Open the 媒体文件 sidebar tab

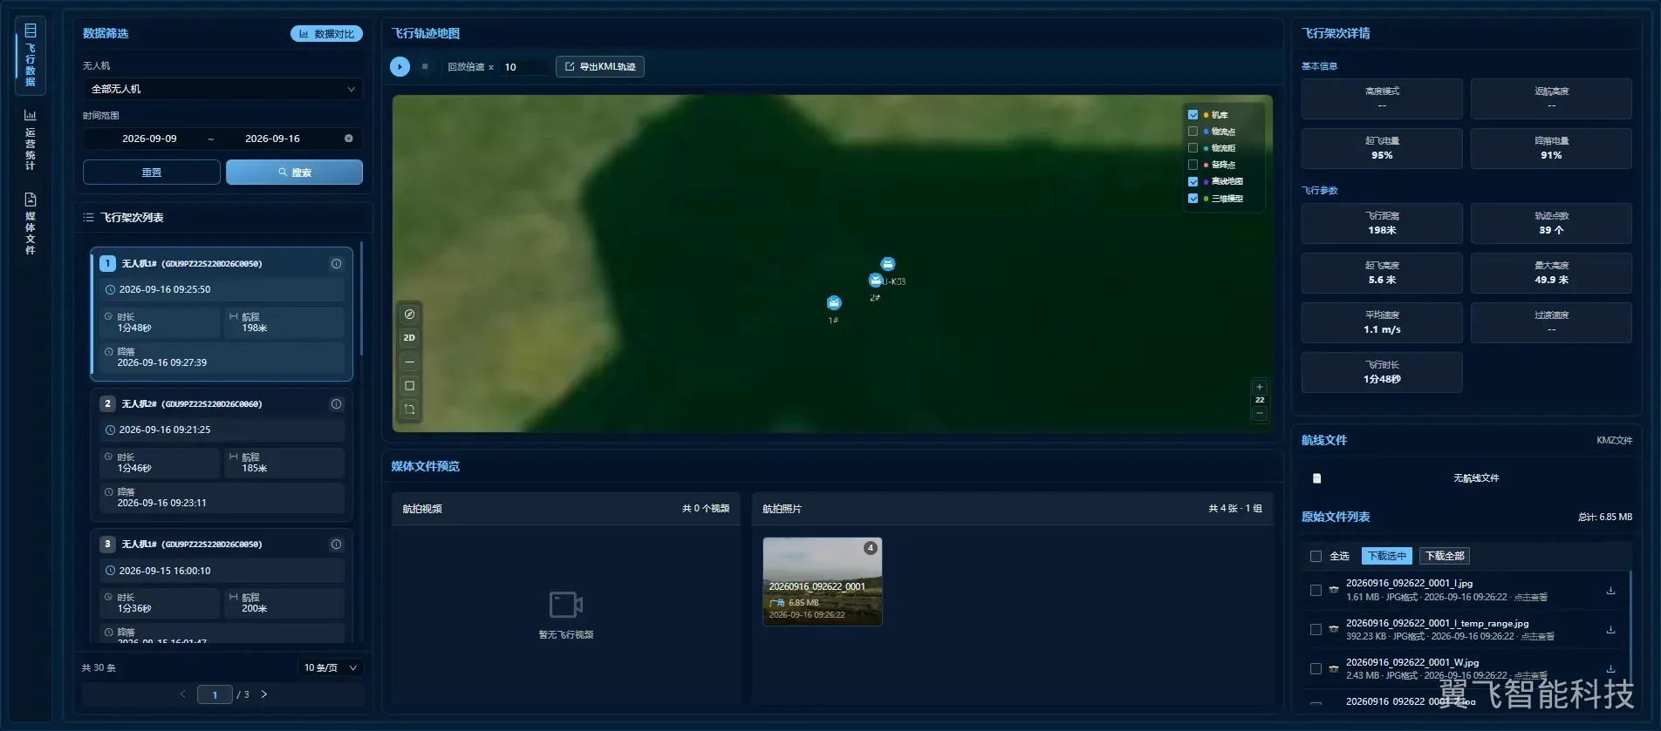pos(31,224)
